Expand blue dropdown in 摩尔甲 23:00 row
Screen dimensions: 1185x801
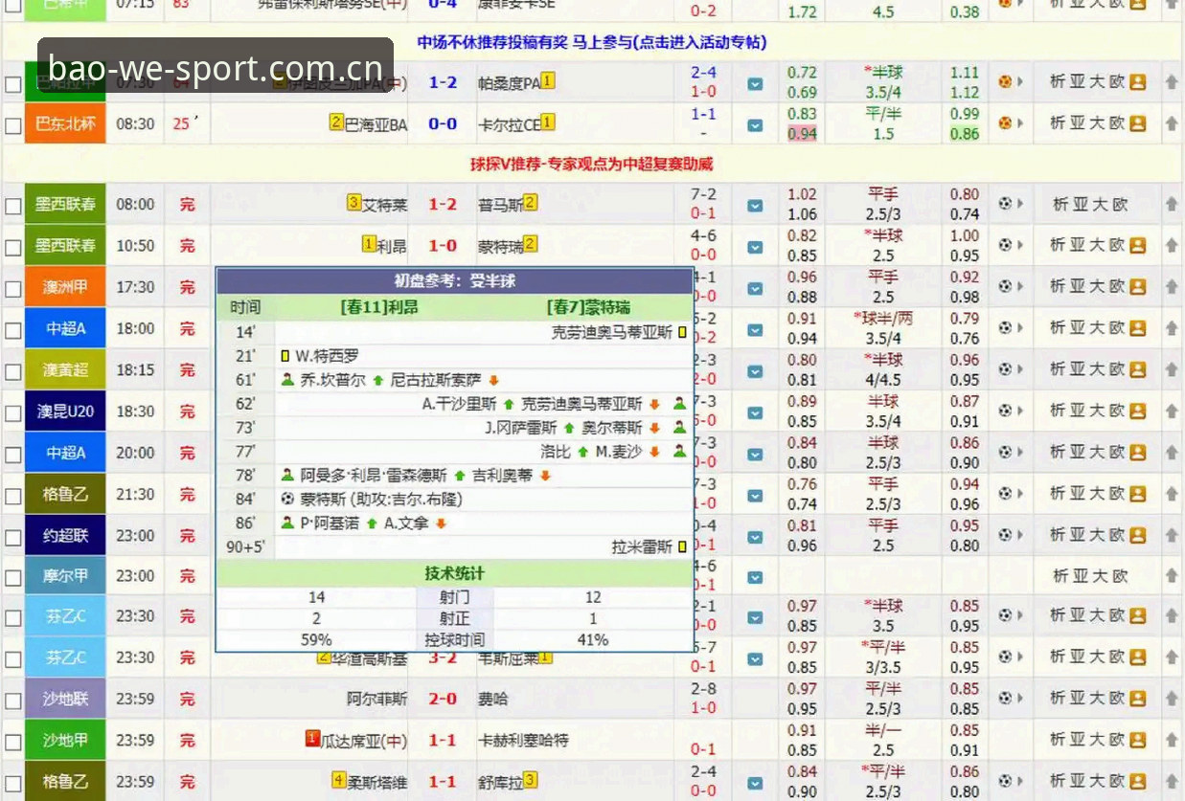click(755, 578)
